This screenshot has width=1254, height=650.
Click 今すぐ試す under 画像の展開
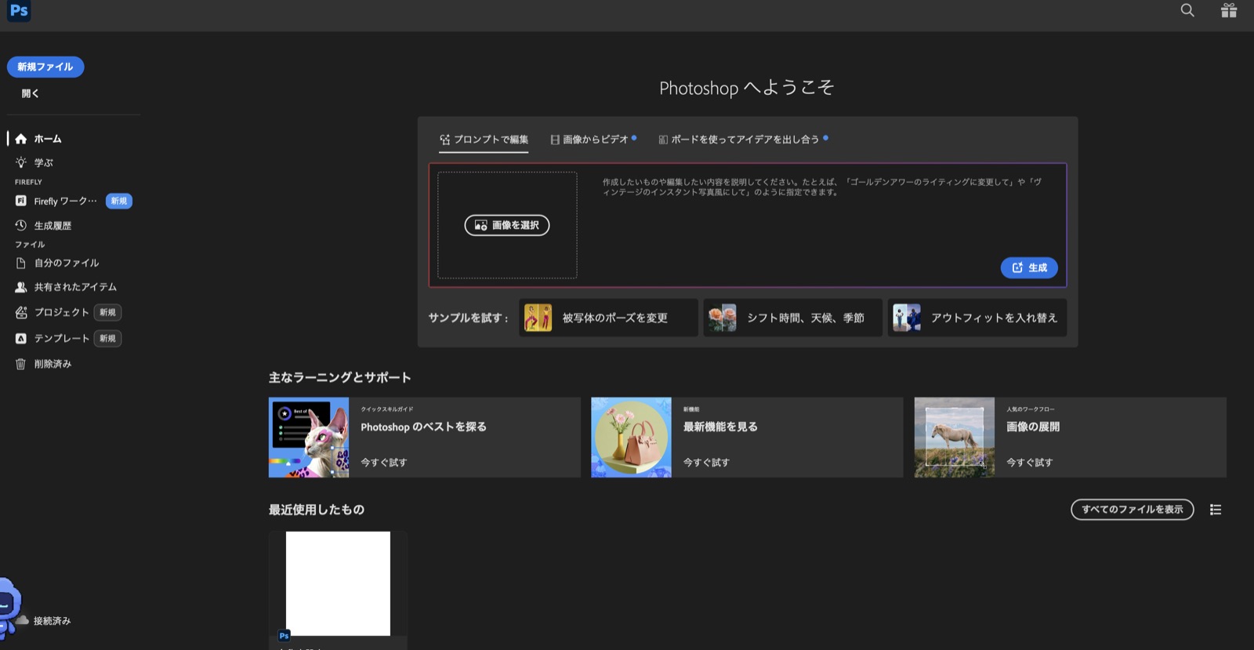point(1030,463)
